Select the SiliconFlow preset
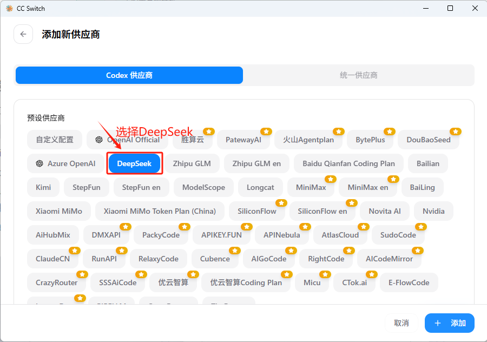The height and width of the screenshot is (342, 487). coord(257,211)
